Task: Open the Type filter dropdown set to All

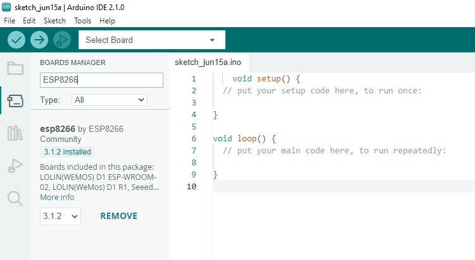Action: tap(110, 100)
